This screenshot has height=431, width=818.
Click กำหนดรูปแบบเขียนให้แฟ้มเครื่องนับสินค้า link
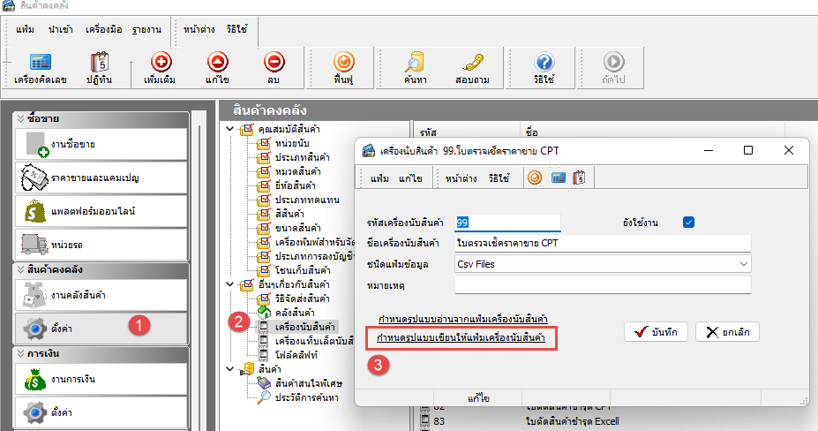point(461,337)
